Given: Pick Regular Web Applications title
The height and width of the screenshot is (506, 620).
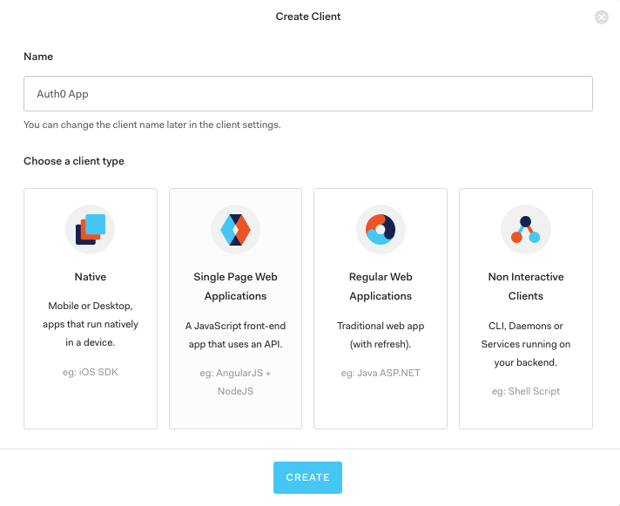Looking at the screenshot, I should [381, 287].
